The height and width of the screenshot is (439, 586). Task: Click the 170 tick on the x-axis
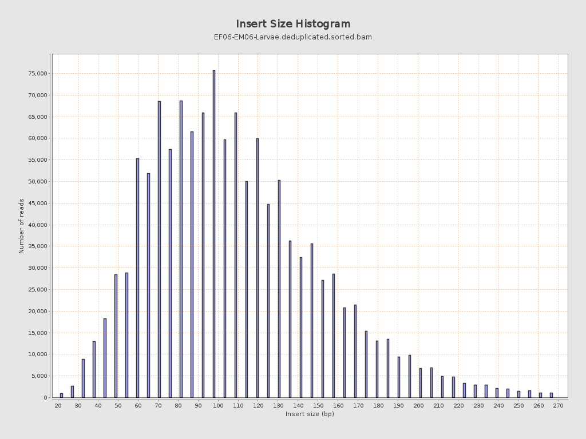click(358, 406)
